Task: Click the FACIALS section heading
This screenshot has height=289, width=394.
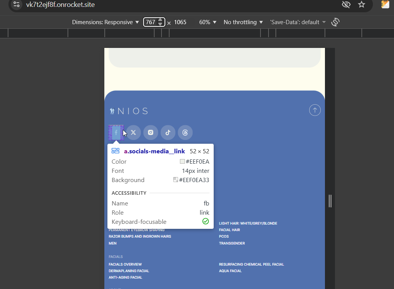Action: (x=115, y=256)
